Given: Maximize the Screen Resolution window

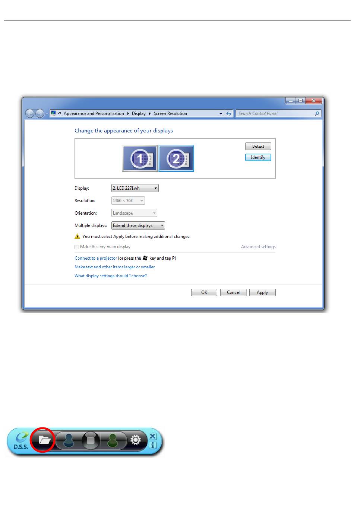Looking at the screenshot, I should point(300,101).
